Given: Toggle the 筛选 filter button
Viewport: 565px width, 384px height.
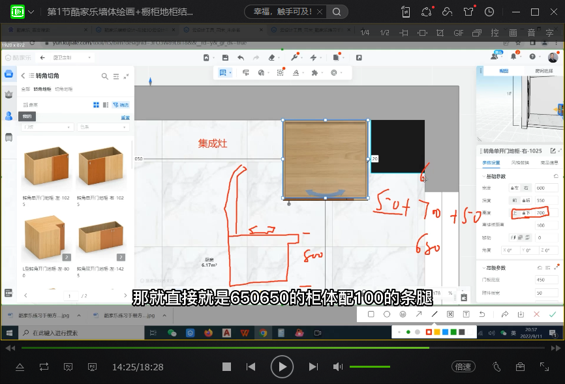Looking at the screenshot, I should pos(121,104).
